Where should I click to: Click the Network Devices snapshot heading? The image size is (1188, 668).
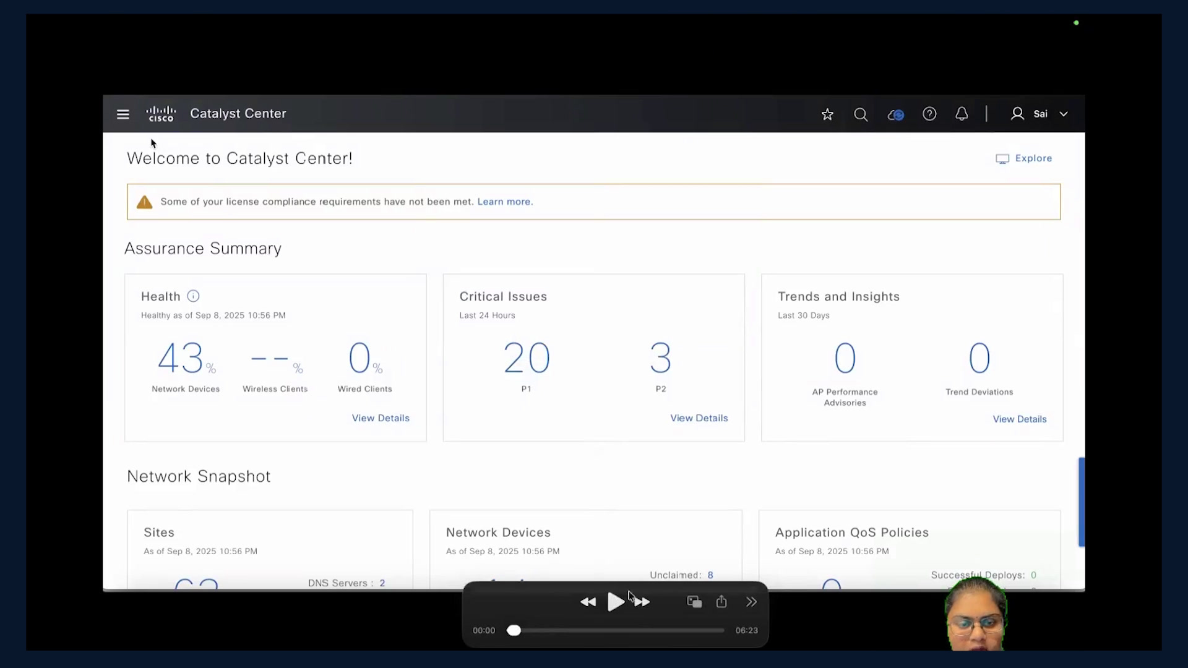pos(498,533)
